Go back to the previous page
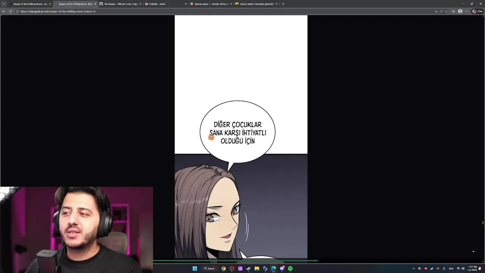Viewport: 485px width, 273px height. 3,11
